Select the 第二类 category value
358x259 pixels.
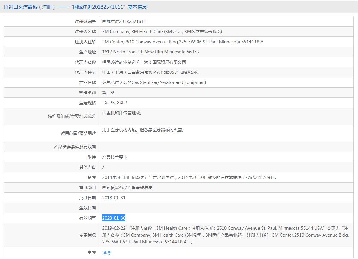click(108, 93)
